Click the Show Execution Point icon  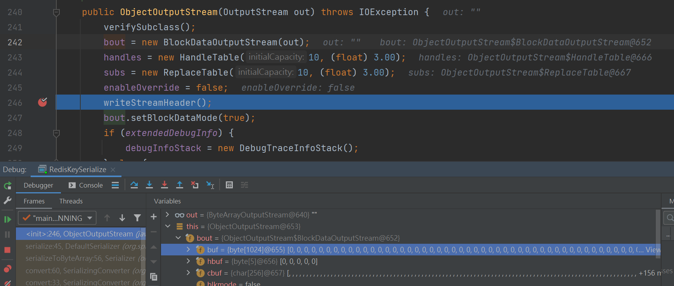tap(115, 185)
